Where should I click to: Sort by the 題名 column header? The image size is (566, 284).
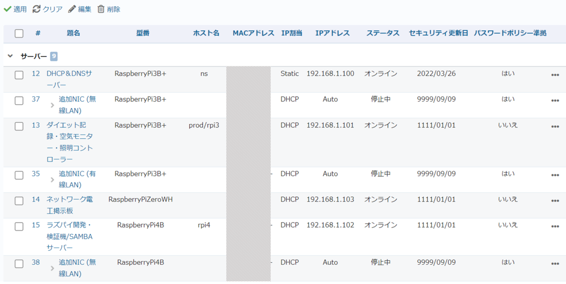click(x=74, y=33)
